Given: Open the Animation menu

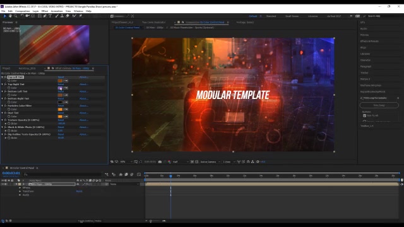Looking at the screenshot, I should (57, 11).
